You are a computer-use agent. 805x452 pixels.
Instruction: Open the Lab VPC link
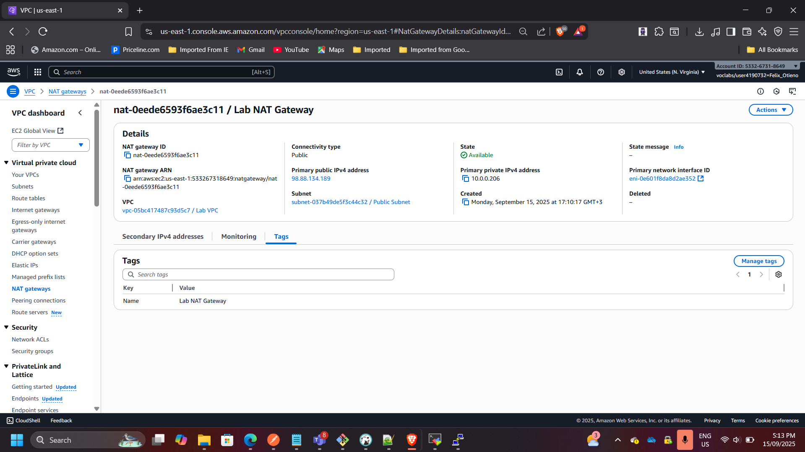(170, 210)
